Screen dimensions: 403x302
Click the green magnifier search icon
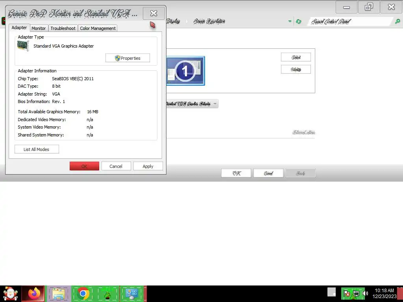(397, 21)
